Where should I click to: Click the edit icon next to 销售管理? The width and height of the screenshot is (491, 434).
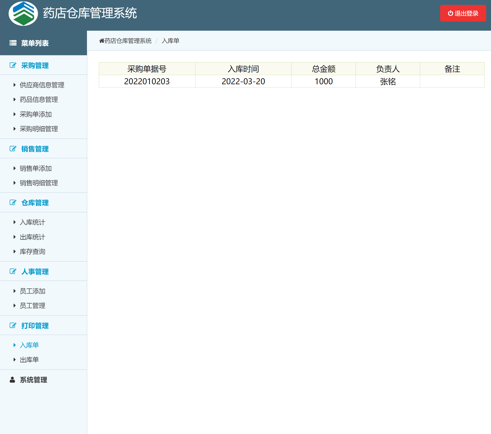click(13, 148)
